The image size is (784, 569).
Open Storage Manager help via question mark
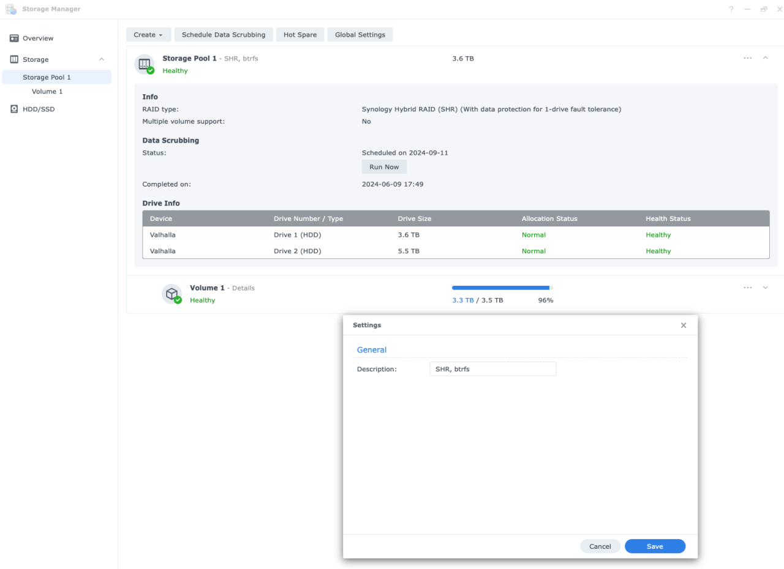(731, 9)
